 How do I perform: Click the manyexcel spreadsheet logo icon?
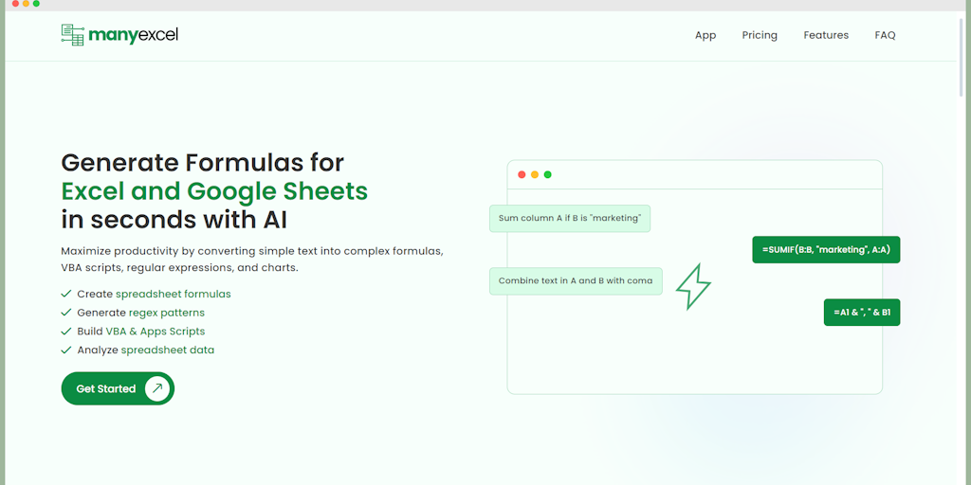[72, 35]
